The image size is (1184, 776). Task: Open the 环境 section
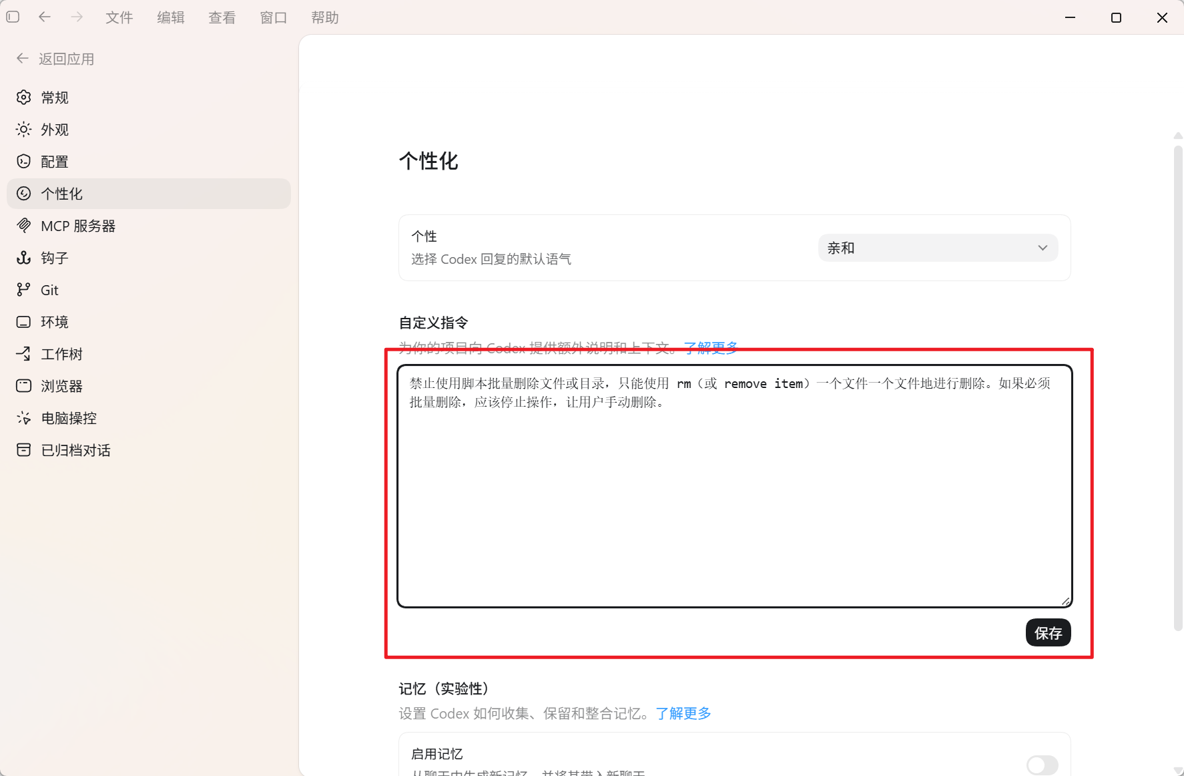coord(149,322)
